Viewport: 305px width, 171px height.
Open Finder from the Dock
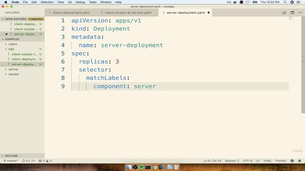(129, 167)
